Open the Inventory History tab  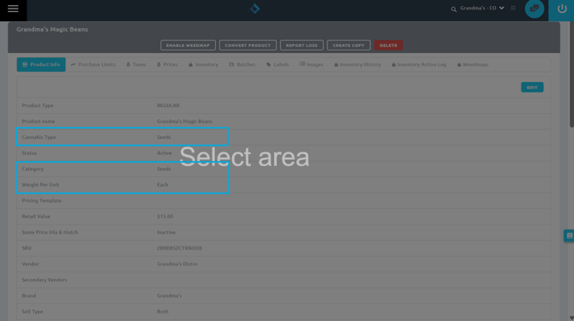(357, 64)
